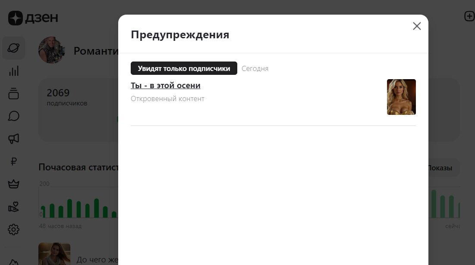Click the post thumbnail beside До чего же
The height and width of the screenshot is (265, 475).
pos(54,254)
